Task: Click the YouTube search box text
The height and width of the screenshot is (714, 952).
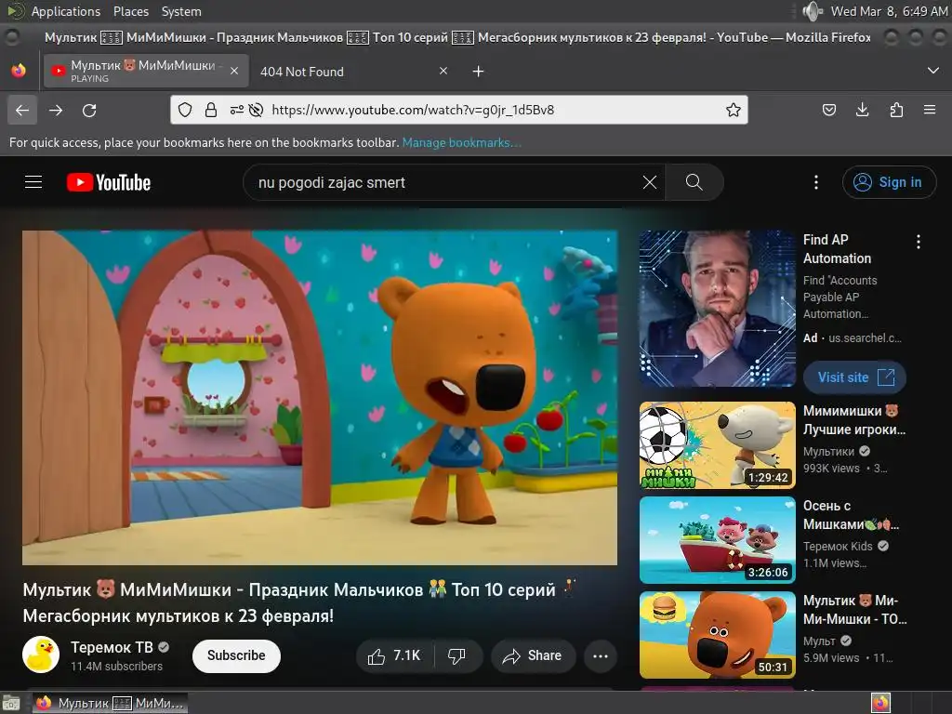Action: click(x=332, y=182)
